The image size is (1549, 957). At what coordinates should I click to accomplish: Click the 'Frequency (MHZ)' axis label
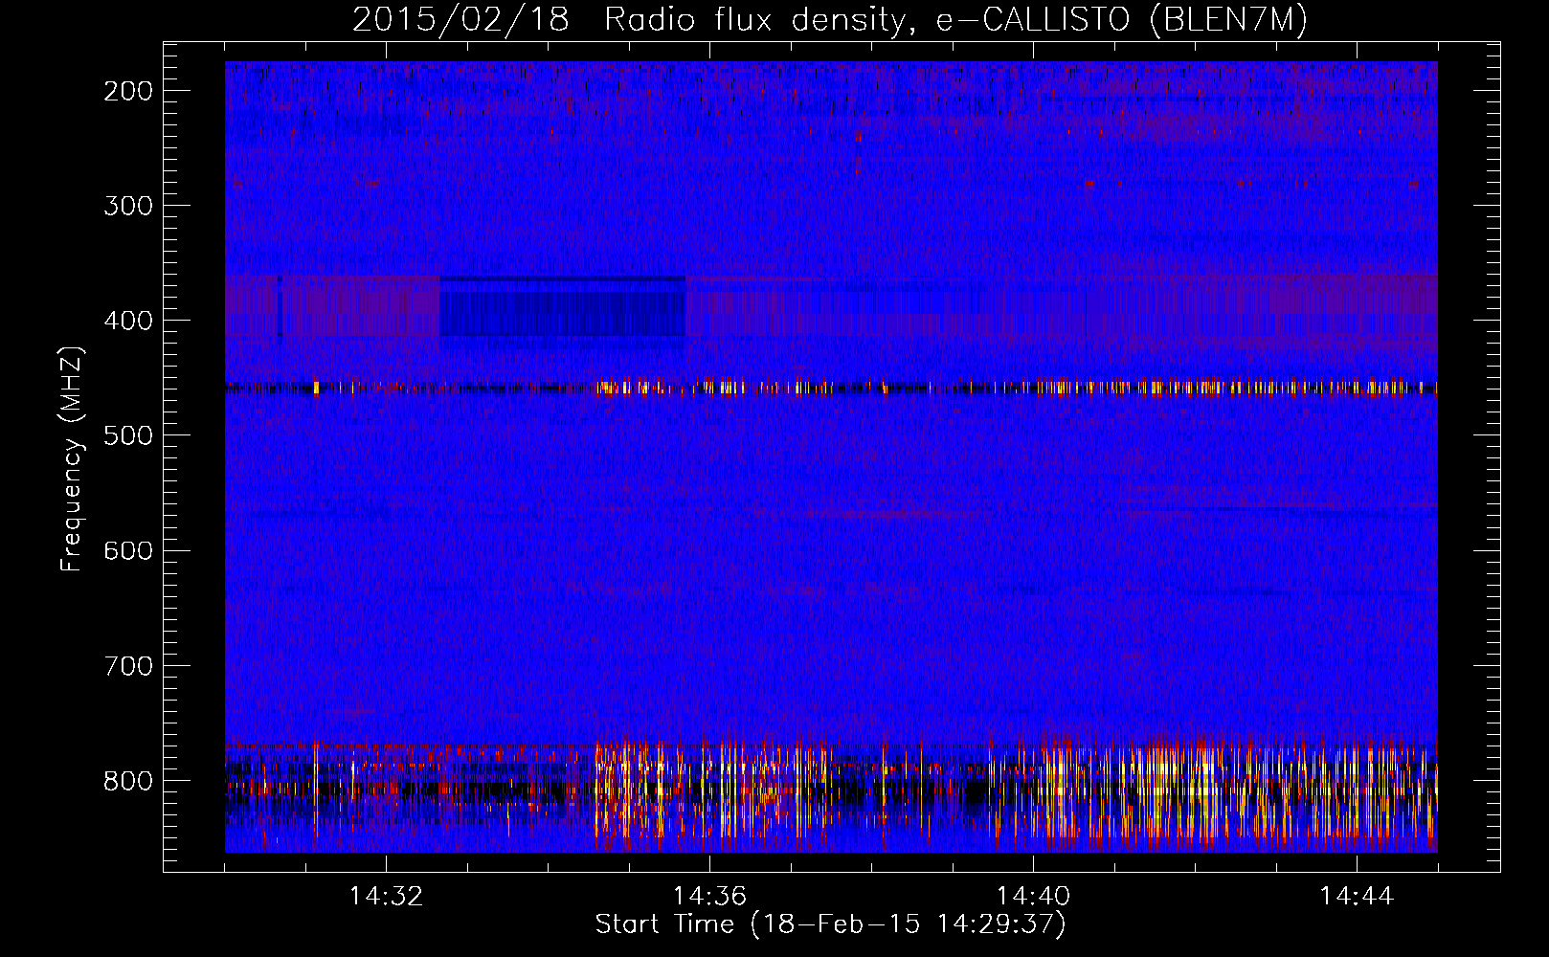(72, 459)
